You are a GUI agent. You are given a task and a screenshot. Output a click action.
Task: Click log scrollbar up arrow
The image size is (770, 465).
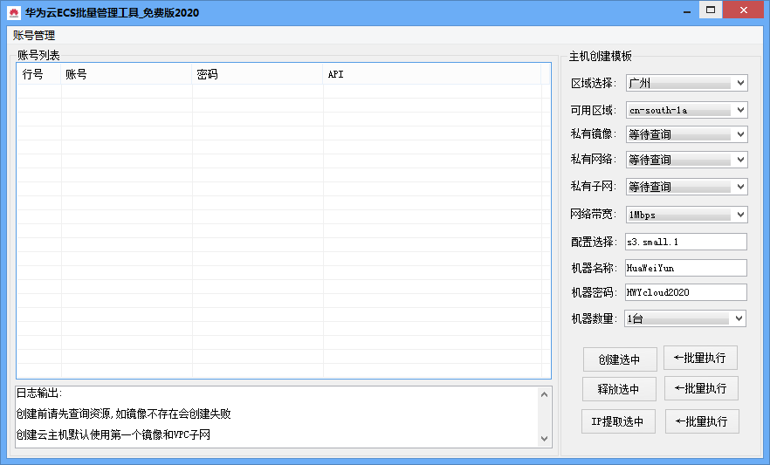click(x=544, y=394)
